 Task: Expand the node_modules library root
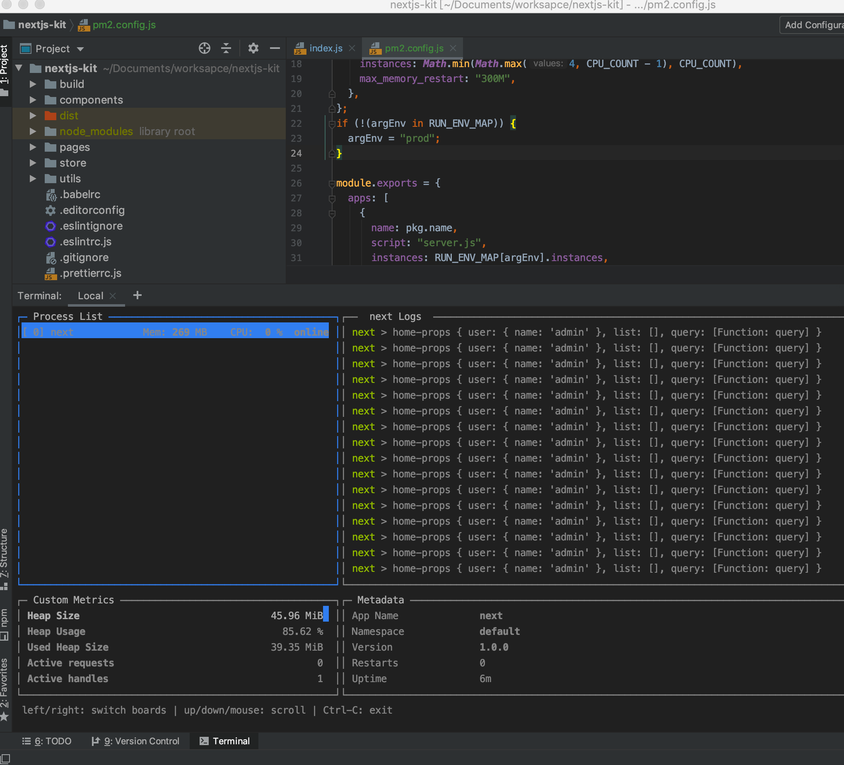point(33,131)
